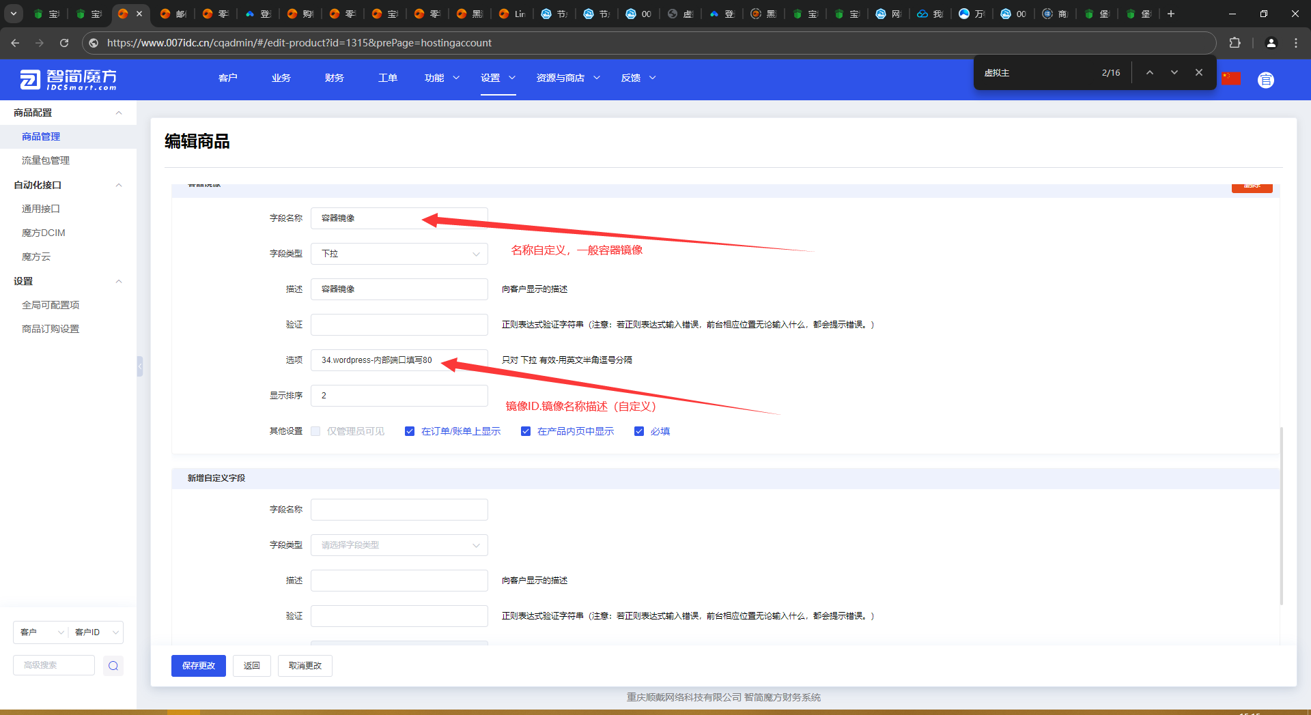The height and width of the screenshot is (715, 1311).
Task: Close the find-in-page bar
Action: pyautogui.click(x=1199, y=72)
